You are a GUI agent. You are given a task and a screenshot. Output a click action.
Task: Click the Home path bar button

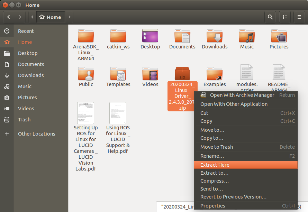51,17
